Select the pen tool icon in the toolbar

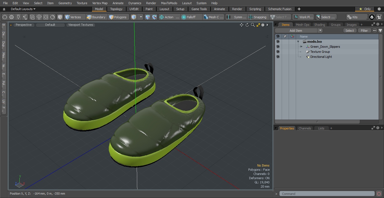18,17
